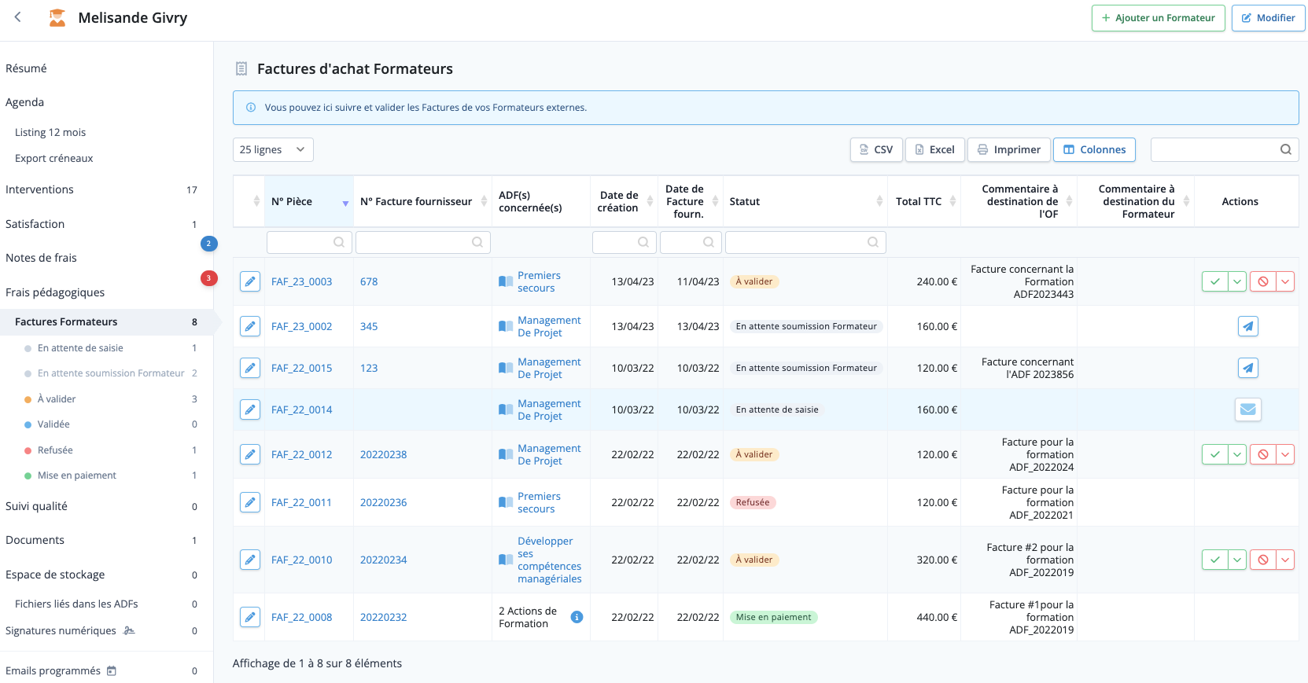Screen dimensions: 1308x683
Task: Edit invoice FAF_23_0003 with pencil icon
Action: point(250,281)
